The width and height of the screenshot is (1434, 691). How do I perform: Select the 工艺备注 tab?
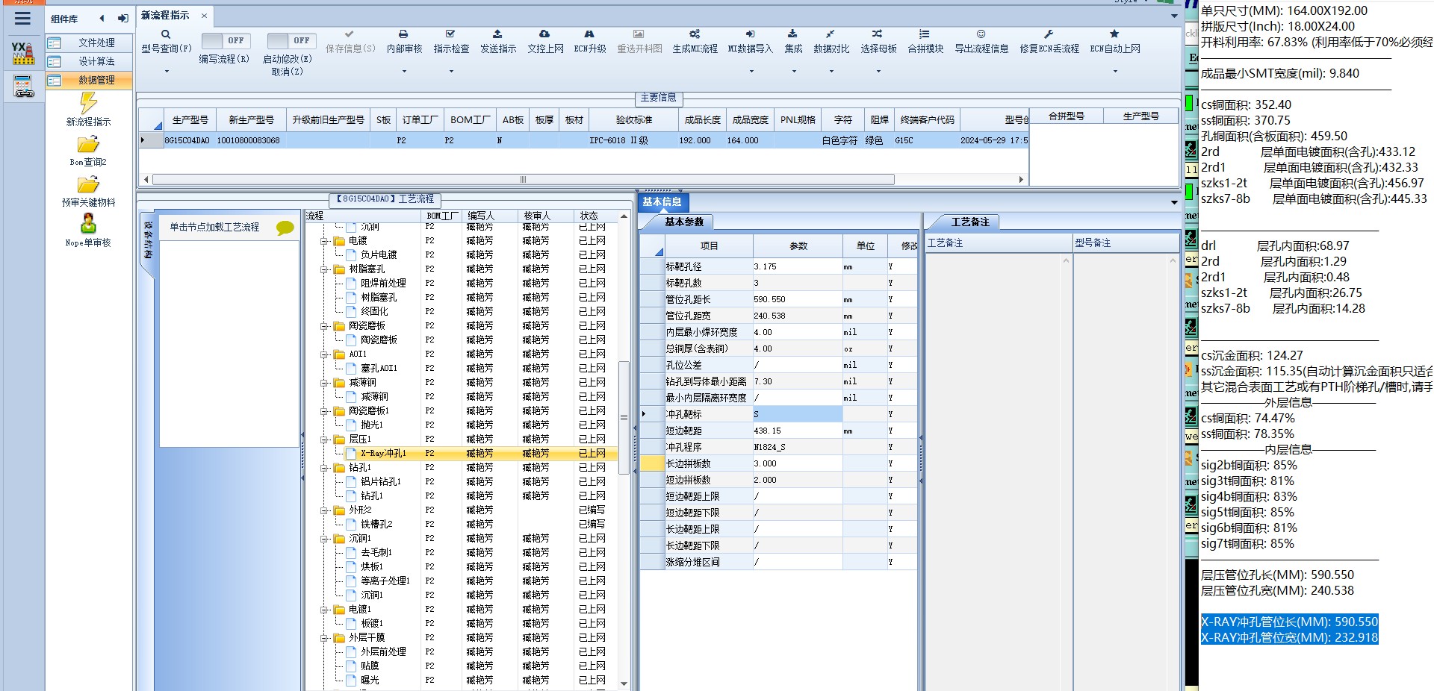coord(969,222)
